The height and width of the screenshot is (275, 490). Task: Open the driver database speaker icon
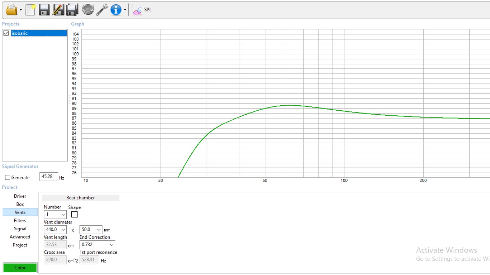pyautogui.click(x=88, y=10)
